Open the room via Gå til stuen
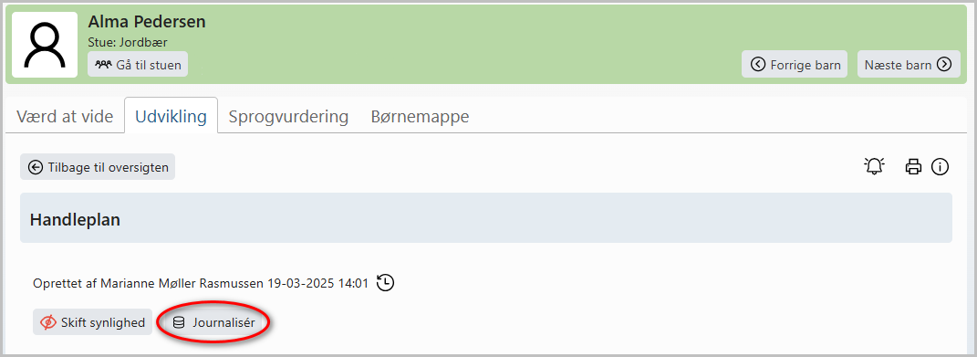Image resolution: width=977 pixels, height=357 pixels. pyautogui.click(x=138, y=64)
